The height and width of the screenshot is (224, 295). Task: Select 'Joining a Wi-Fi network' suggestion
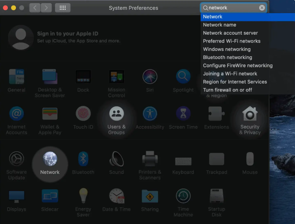coord(230,73)
